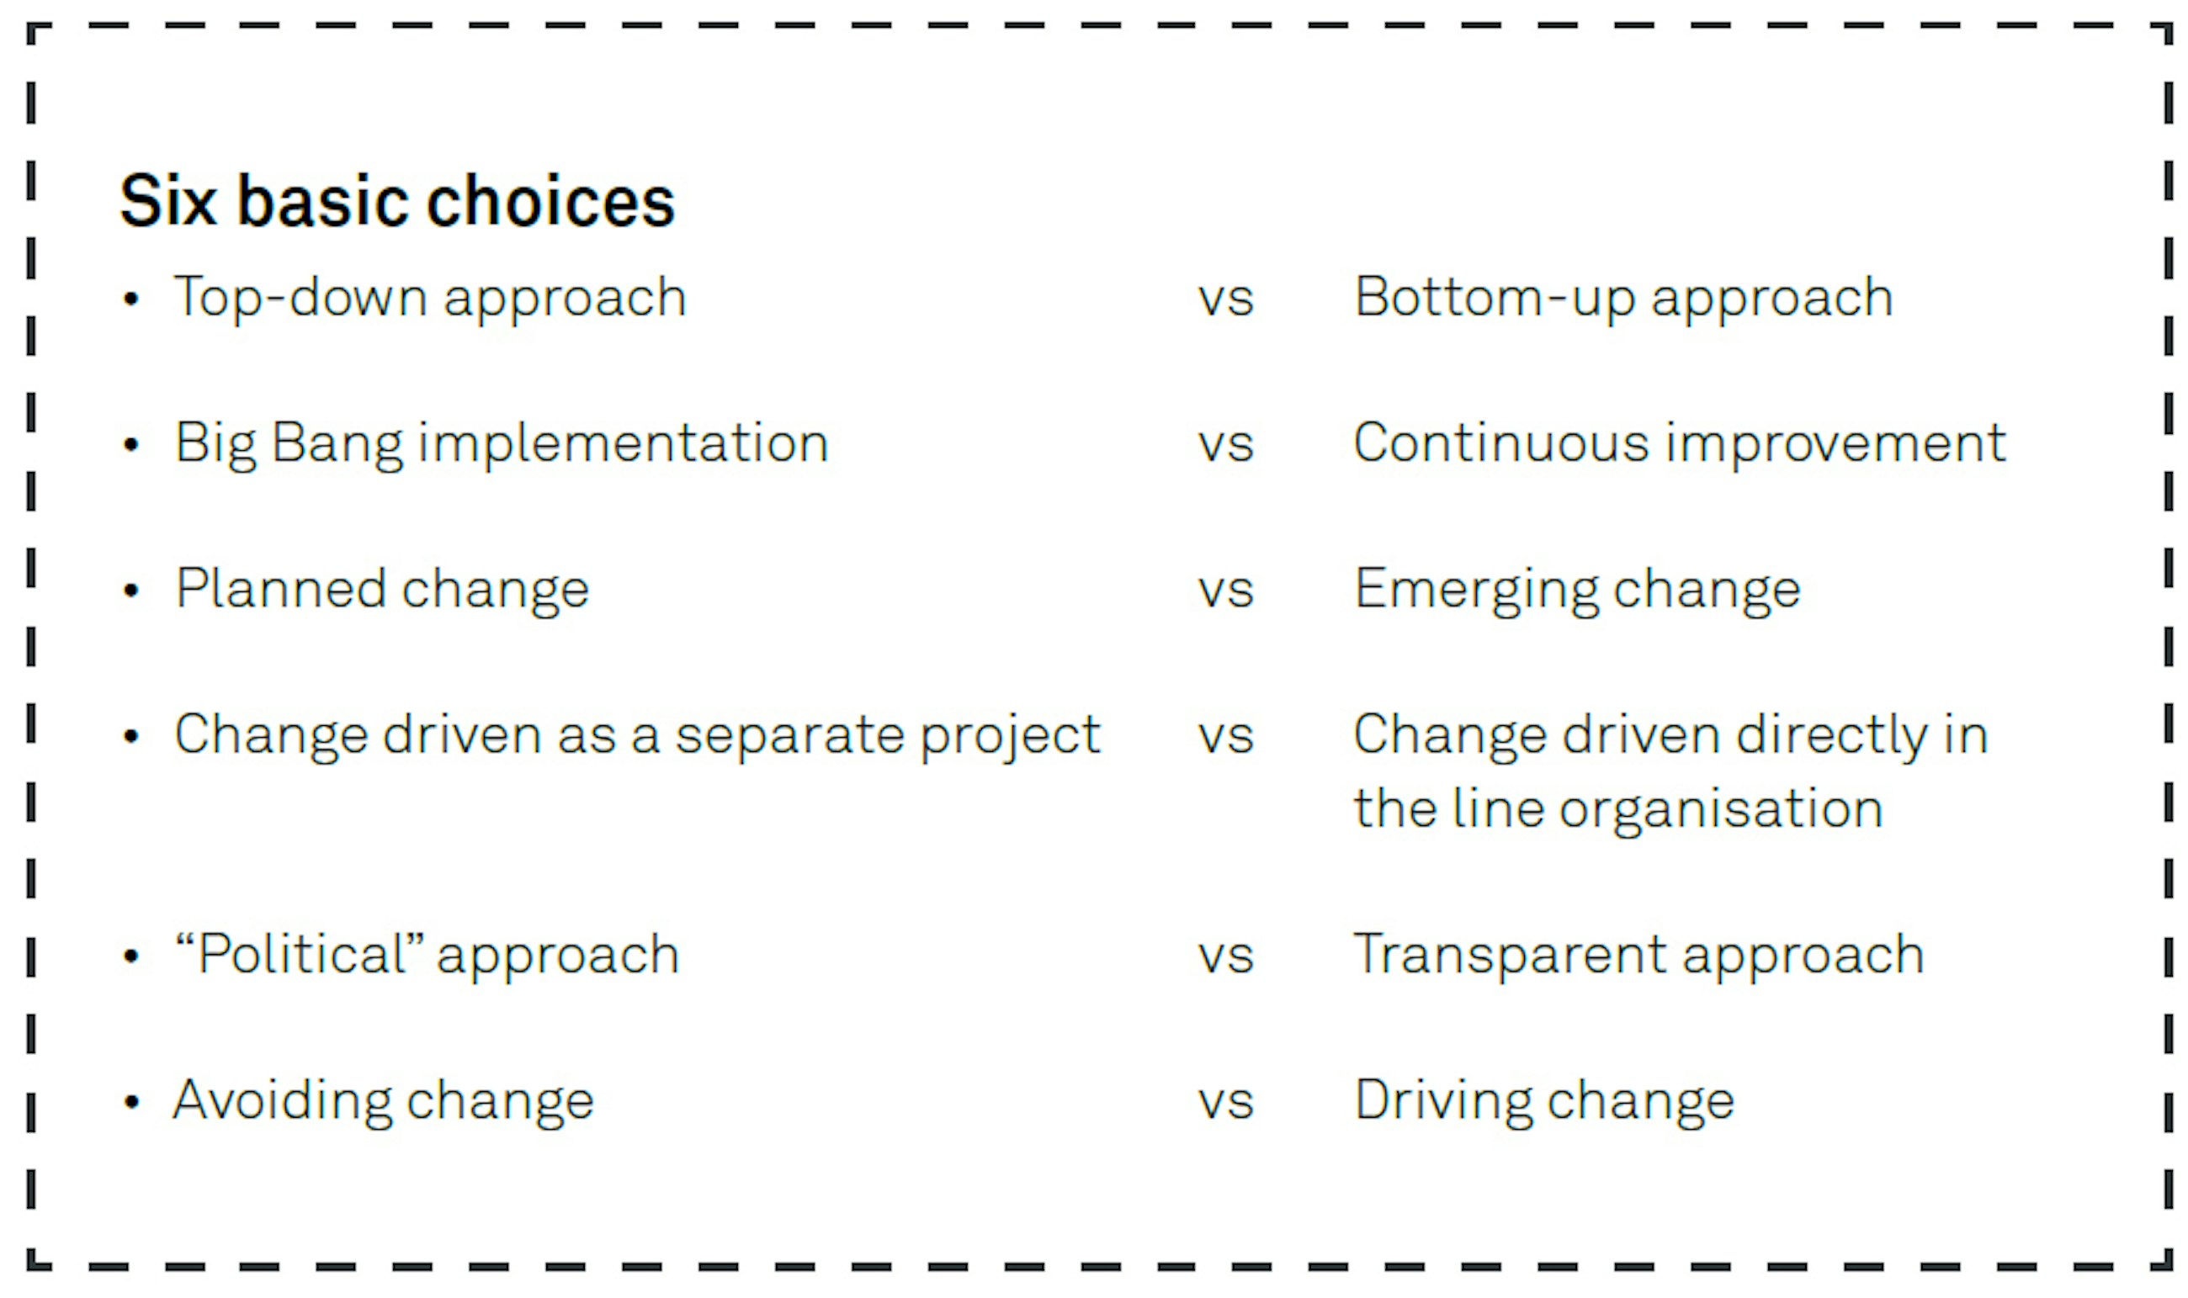This screenshot has width=2188, height=1298.
Task: Click the "Bottom-up approach" text
Action: 1622,299
